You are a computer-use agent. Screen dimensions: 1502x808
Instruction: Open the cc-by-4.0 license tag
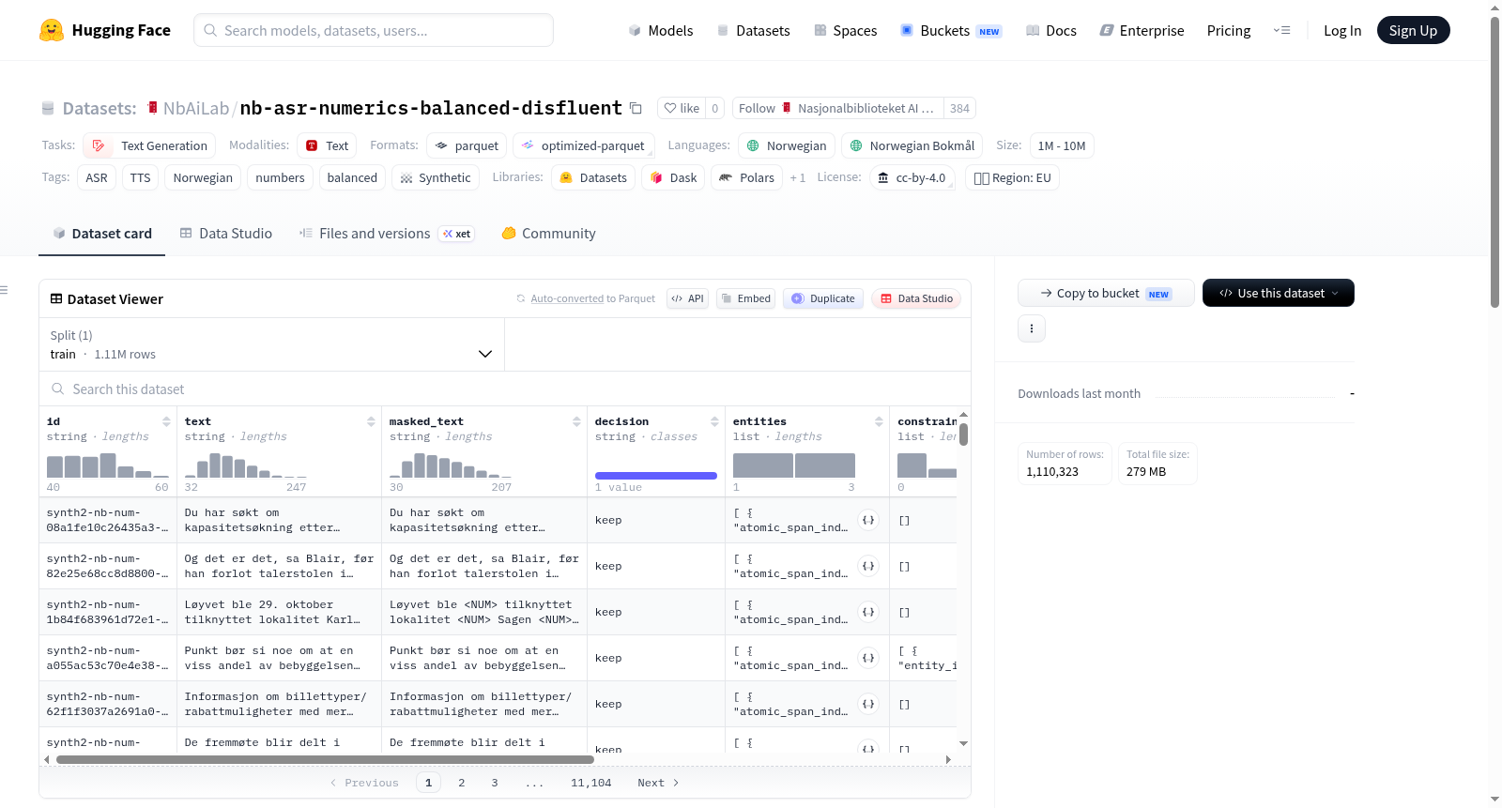(912, 177)
